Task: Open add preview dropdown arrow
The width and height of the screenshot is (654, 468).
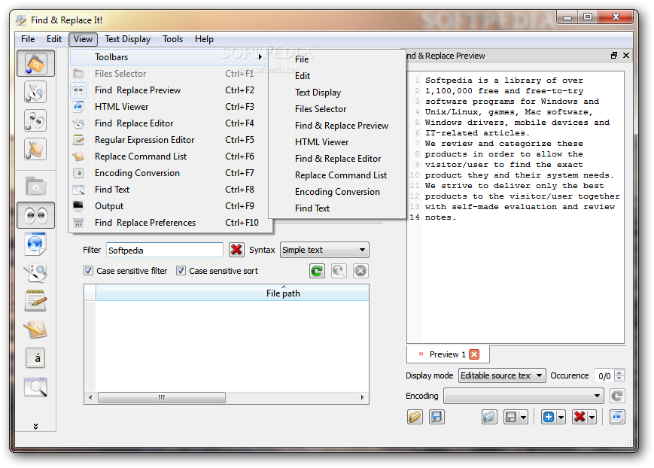Action: (561, 417)
